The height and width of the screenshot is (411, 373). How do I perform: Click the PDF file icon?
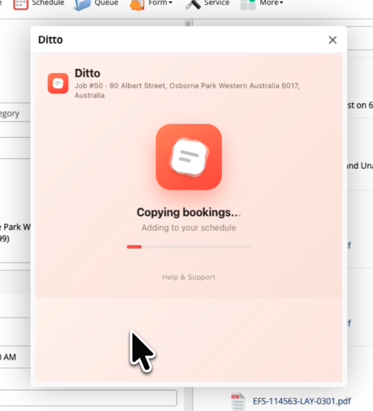[x=238, y=401]
